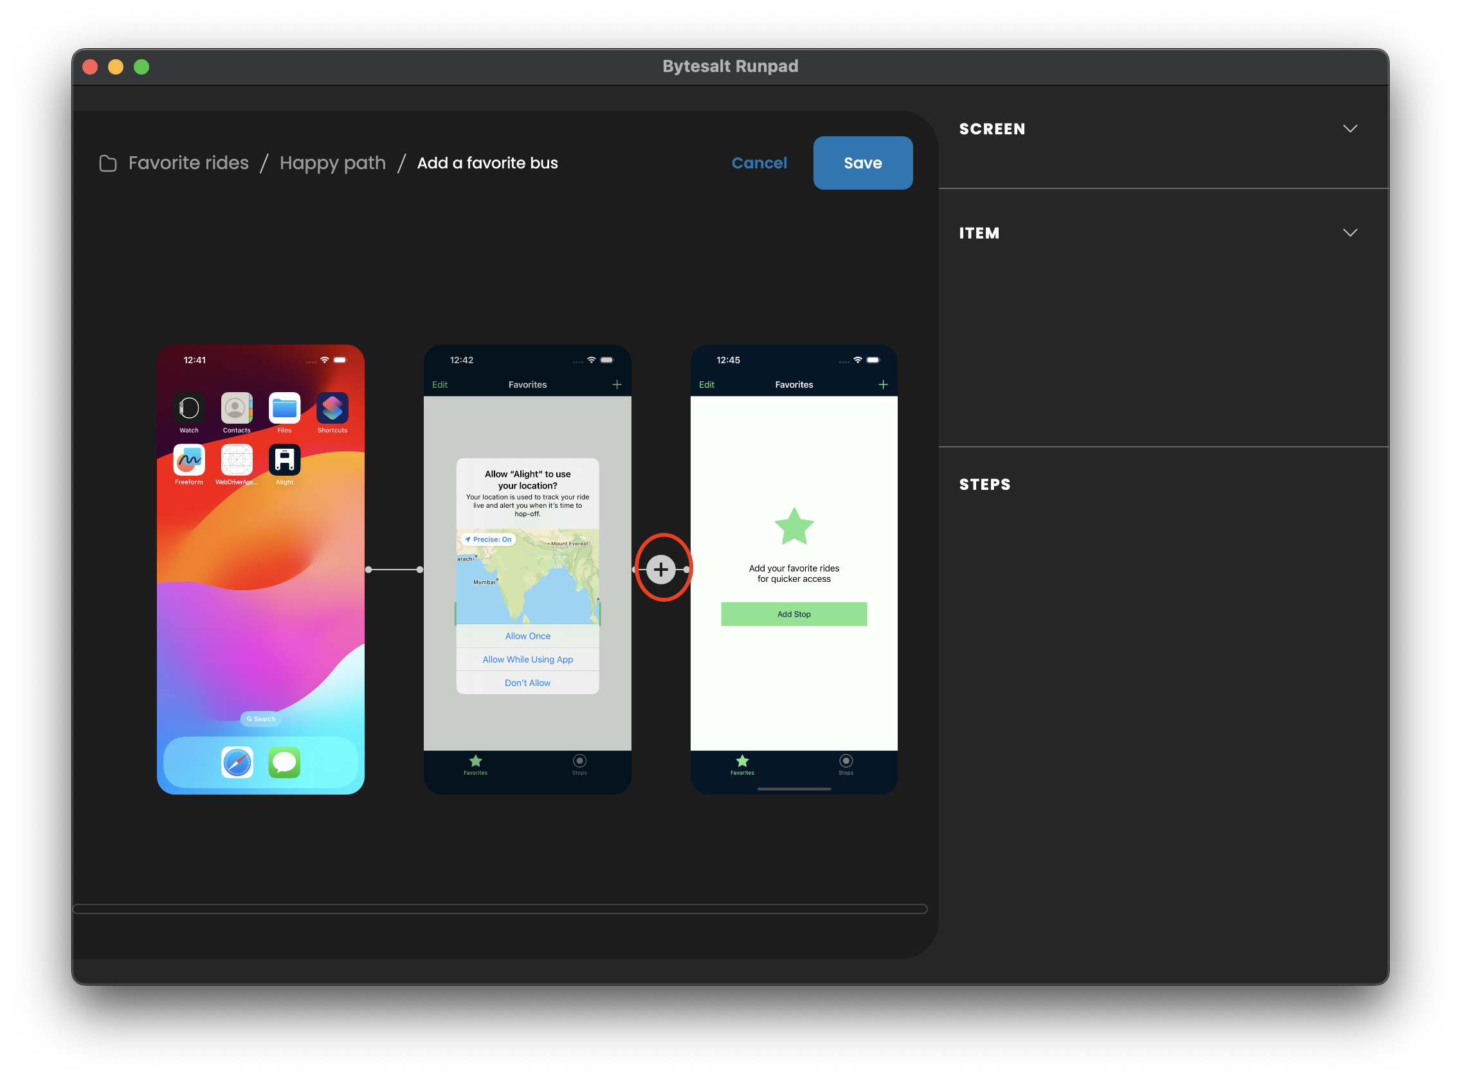Click the Alight app icon on home screen

pyautogui.click(x=284, y=460)
